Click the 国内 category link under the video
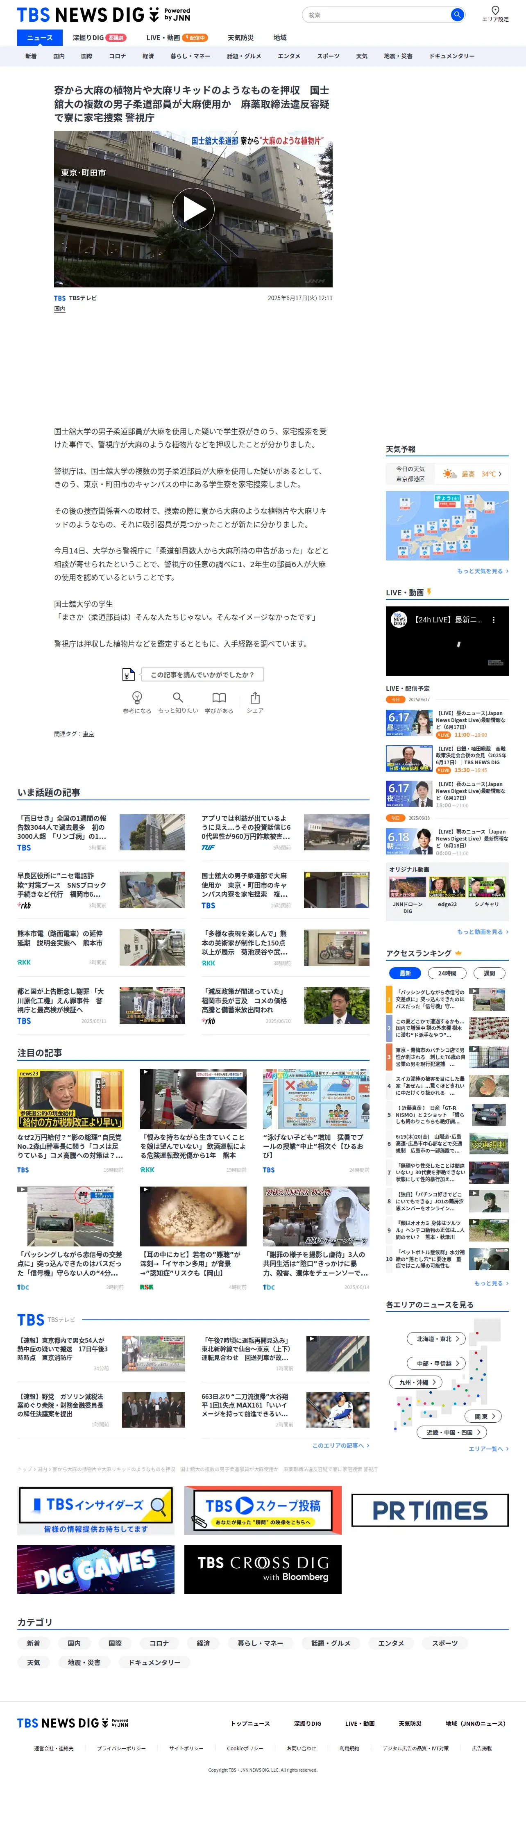The width and height of the screenshot is (526, 1827). point(59,308)
